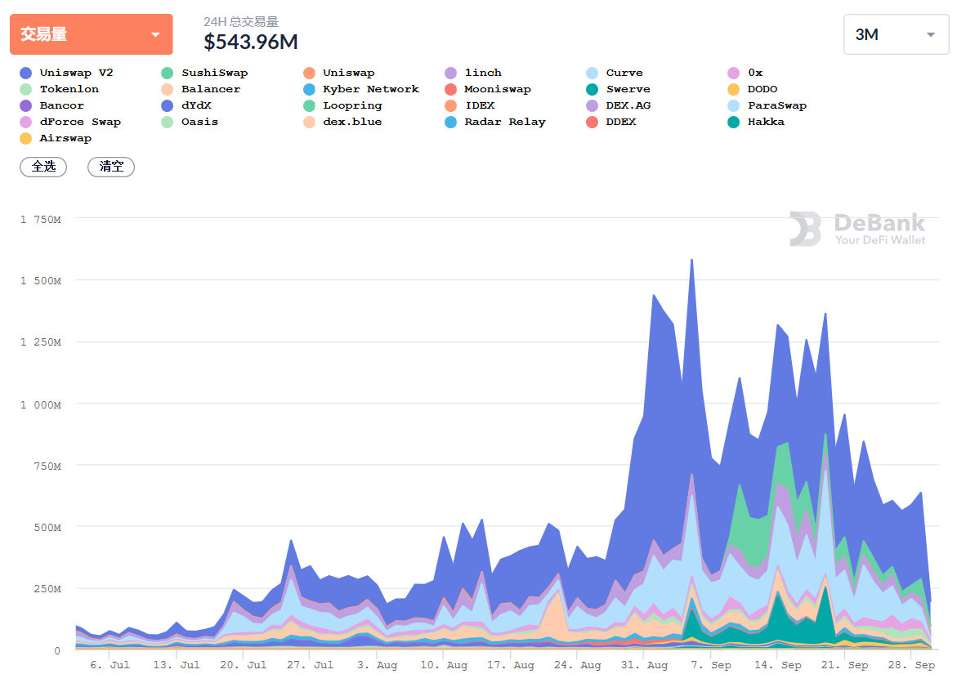Click Airswap legend color dot
Screen dimensions: 957x683
point(25,139)
